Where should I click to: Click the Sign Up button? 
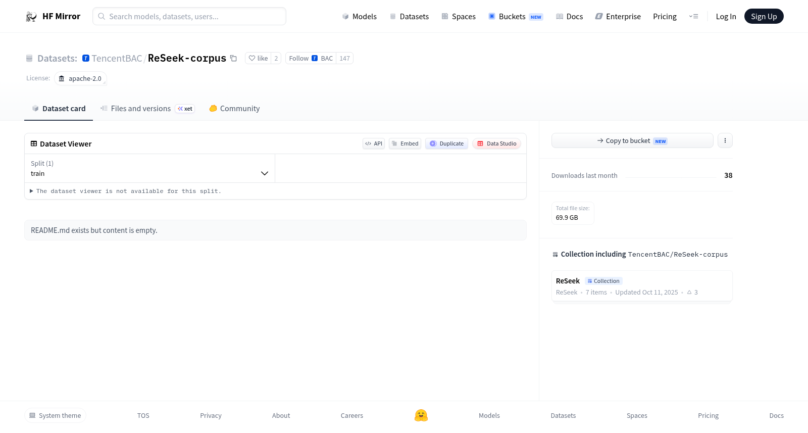click(764, 17)
